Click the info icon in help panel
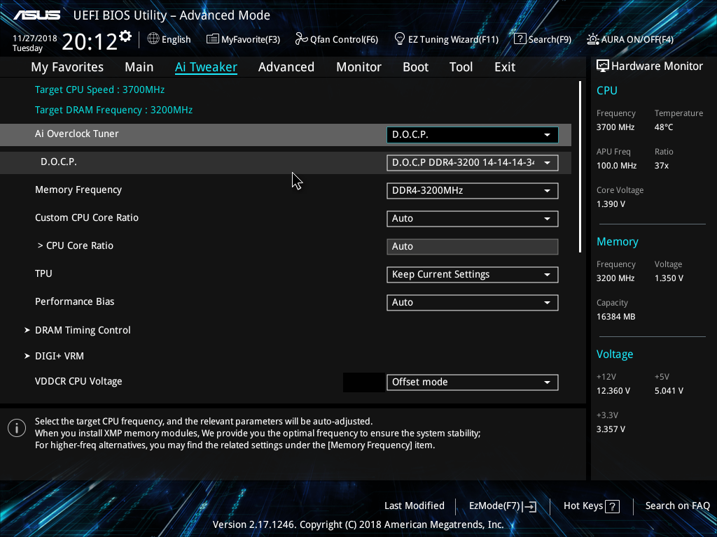The height and width of the screenshot is (537, 717). 17,428
